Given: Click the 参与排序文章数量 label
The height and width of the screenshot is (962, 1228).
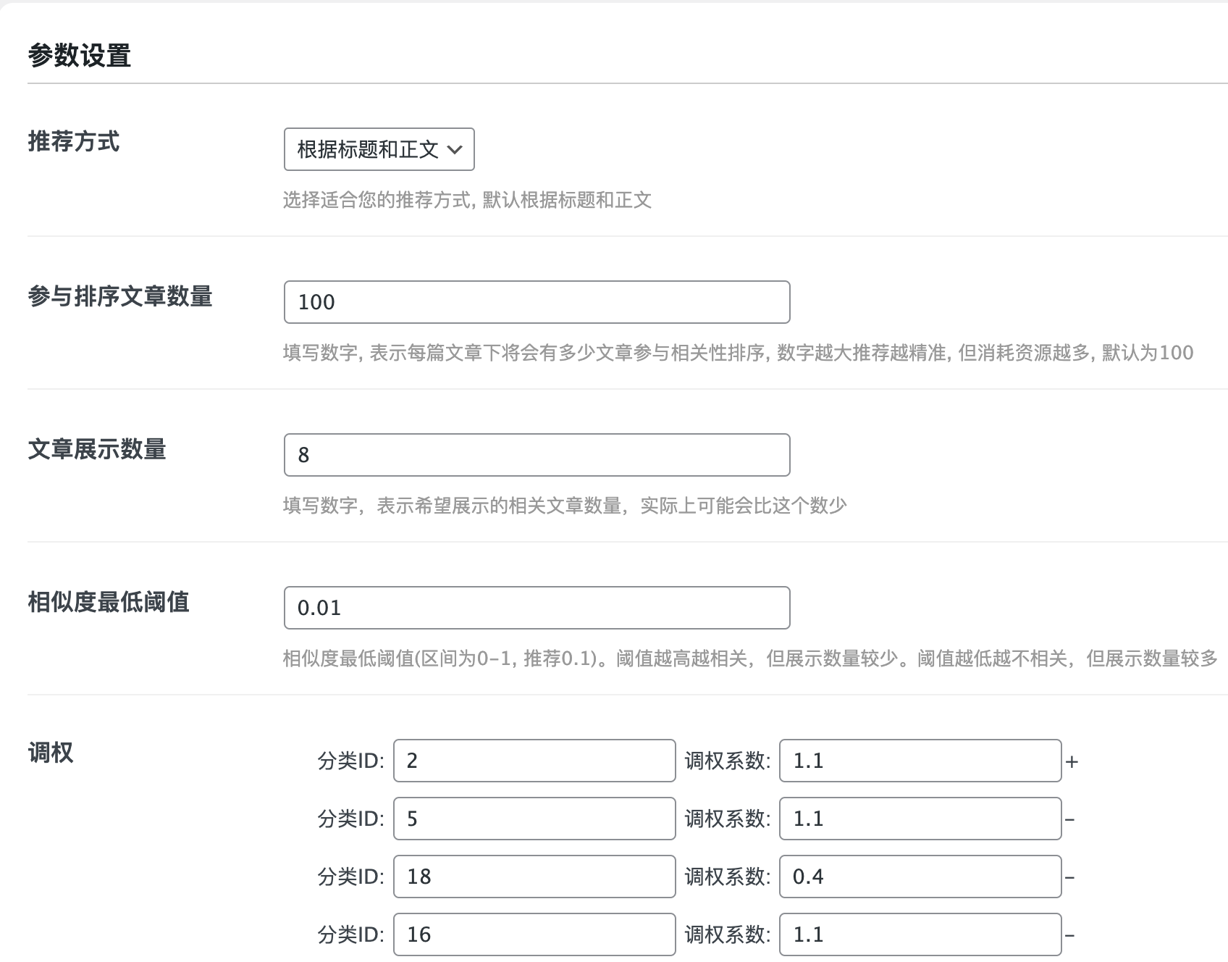Looking at the screenshot, I should (x=119, y=296).
